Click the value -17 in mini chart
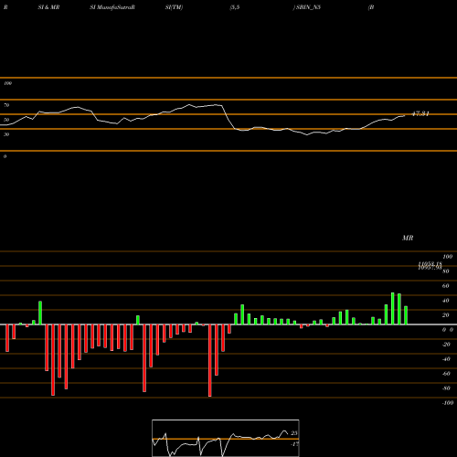Viewport: 457px width, 457px height. tap(294, 444)
